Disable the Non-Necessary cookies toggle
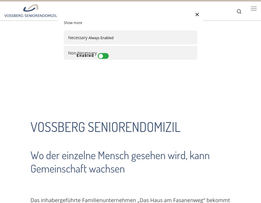261x203 pixels. click(103, 56)
